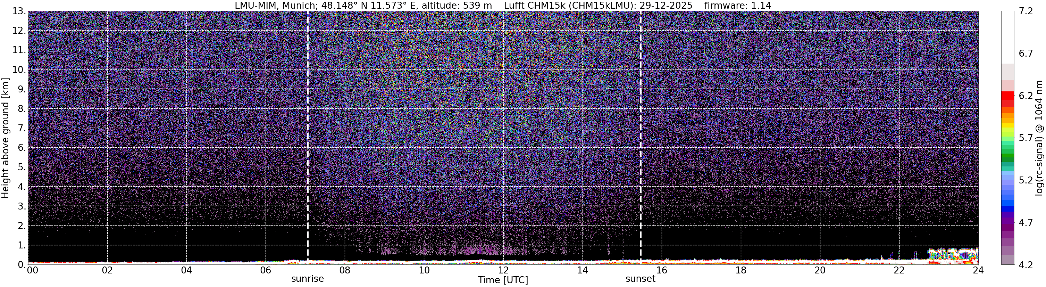Click the colorbar tick value '4.7'
1046x287 pixels.
1026,223
